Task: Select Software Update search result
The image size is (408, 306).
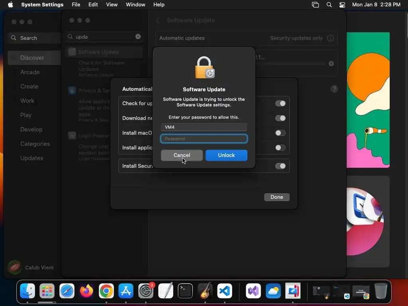Action: (104, 52)
